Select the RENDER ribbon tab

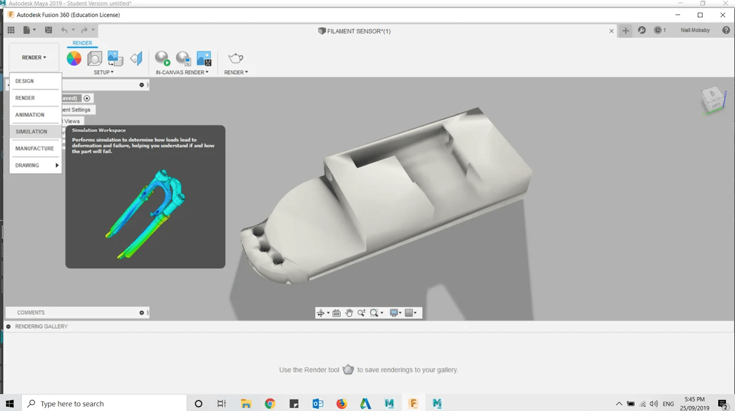pos(82,43)
